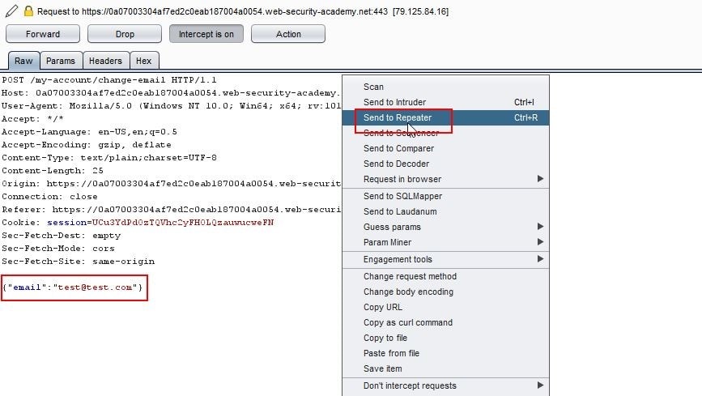702x396 pixels.
Task: Expand Don't intercept requests submenu
Action: 410,385
